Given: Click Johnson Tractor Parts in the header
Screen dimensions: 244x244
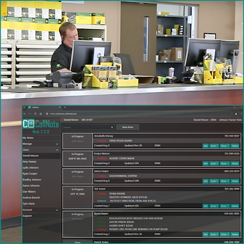Looking at the screenshot, I should (231, 120).
